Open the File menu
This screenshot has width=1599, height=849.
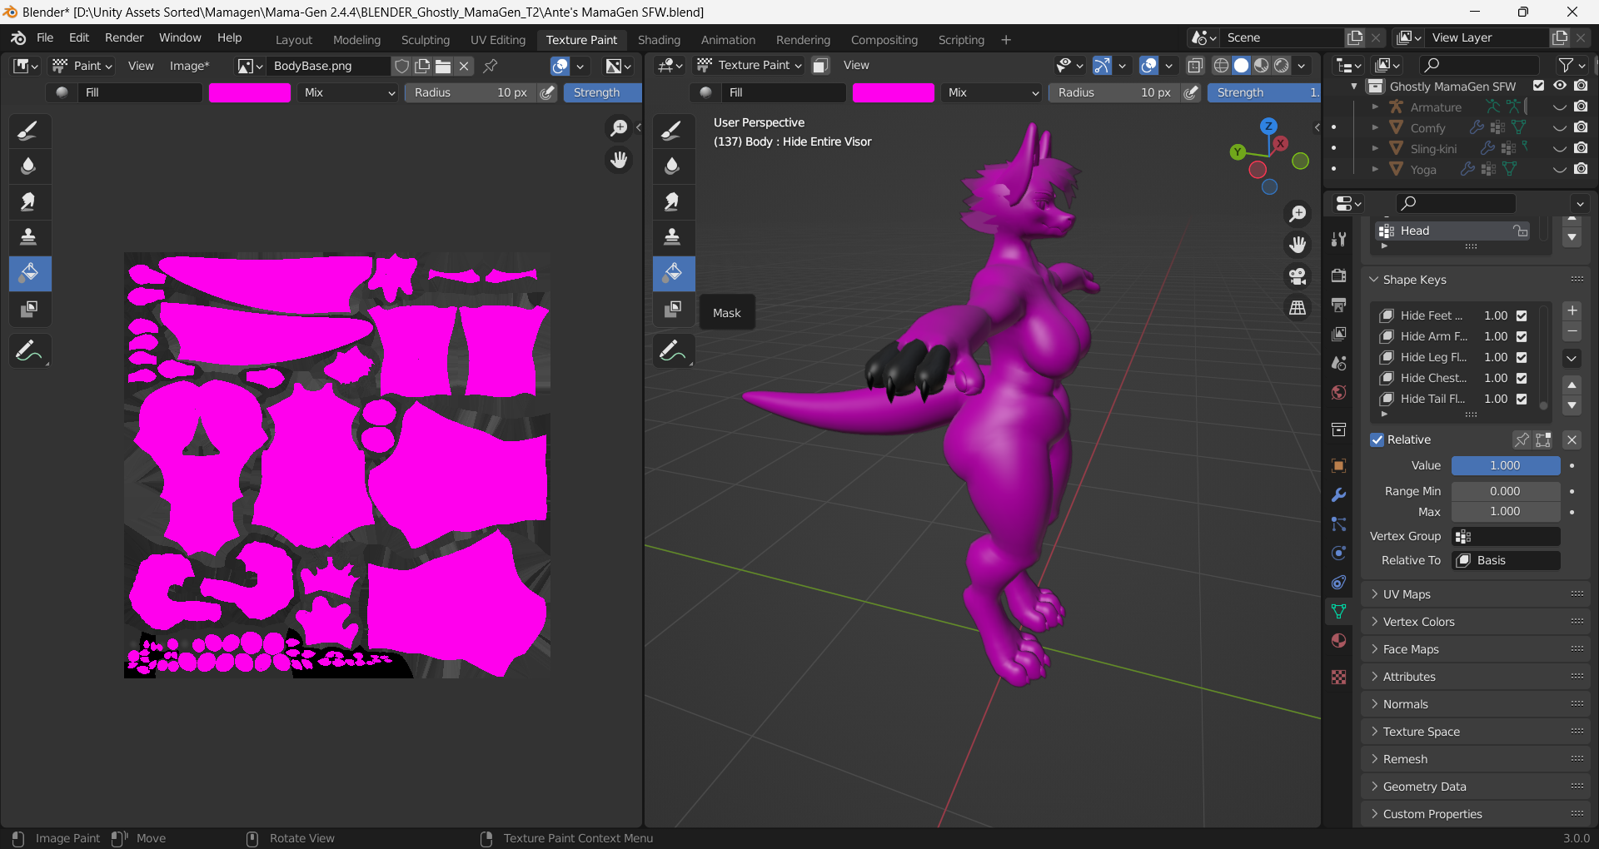click(x=45, y=37)
